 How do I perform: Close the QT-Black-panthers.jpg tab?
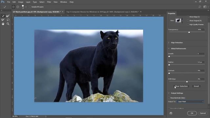pyautogui.click(x=63, y=12)
